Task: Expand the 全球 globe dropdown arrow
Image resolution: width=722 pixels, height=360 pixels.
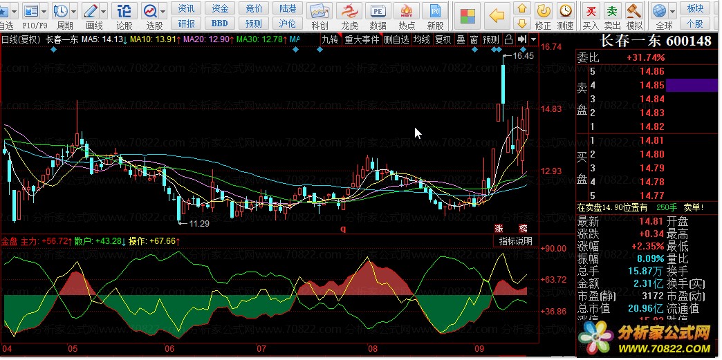Action: [x=673, y=11]
